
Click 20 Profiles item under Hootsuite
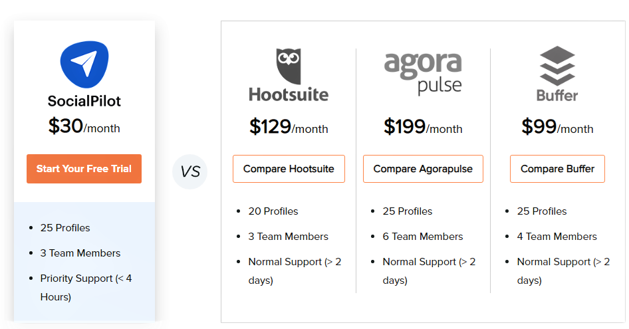pyautogui.click(x=273, y=211)
